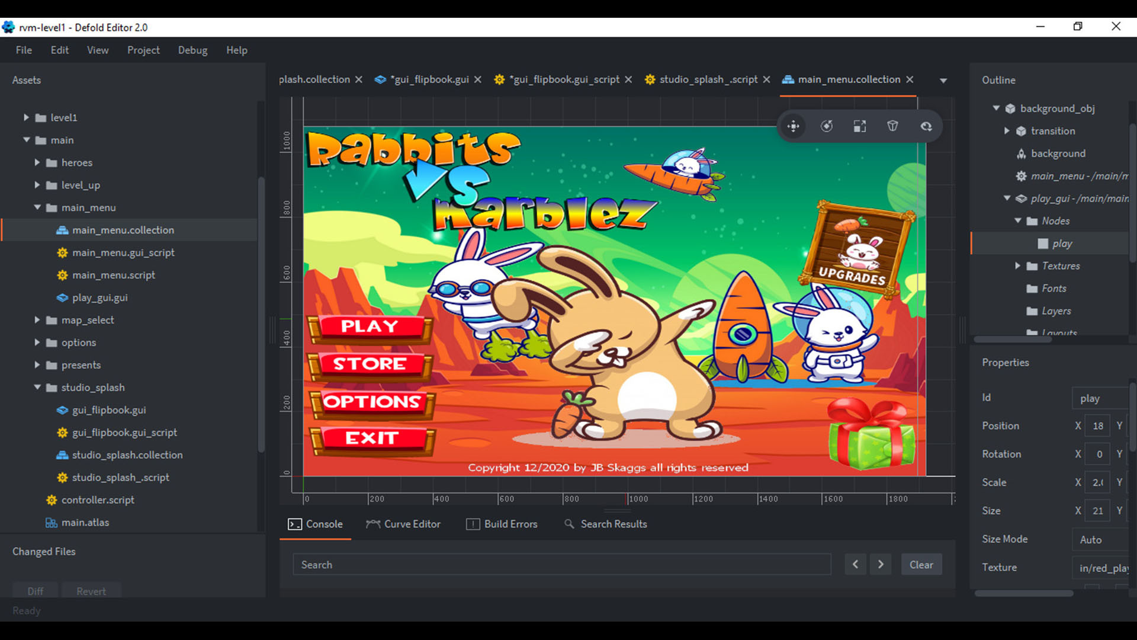The height and width of the screenshot is (640, 1137).
Task: Expand the heroes folder in Assets
Action: (x=38, y=162)
